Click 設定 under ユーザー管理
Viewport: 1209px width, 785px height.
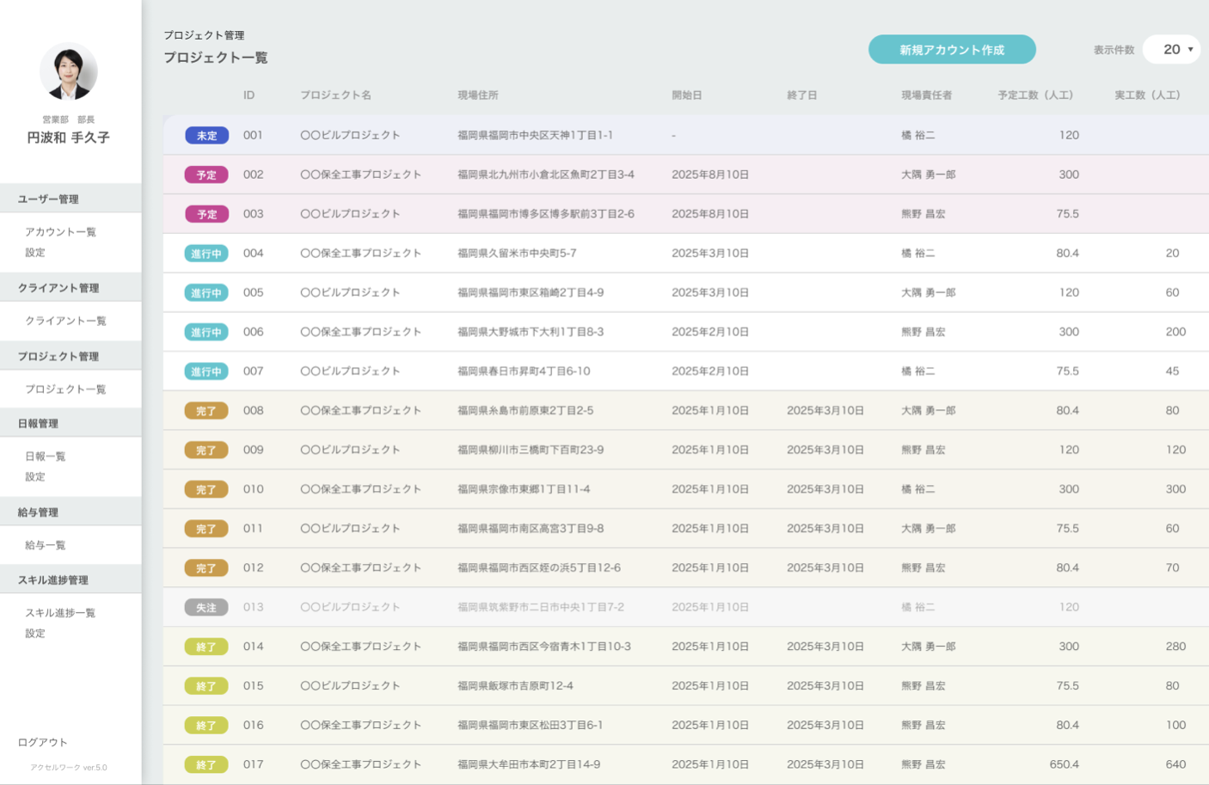[35, 253]
